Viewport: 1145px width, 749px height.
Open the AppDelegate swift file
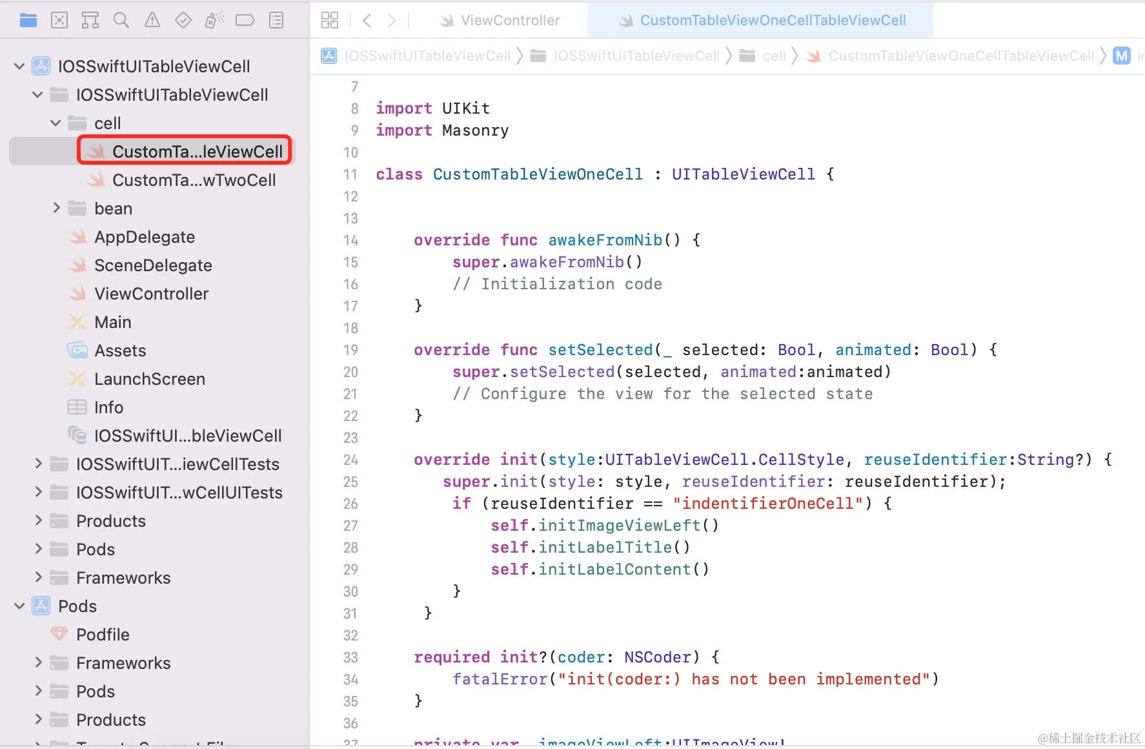(x=145, y=237)
